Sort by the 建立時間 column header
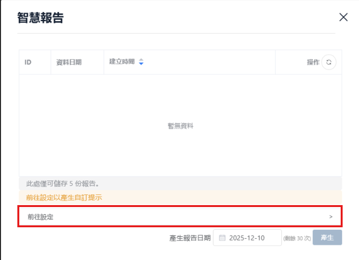The height and width of the screenshot is (260, 359). [122, 62]
